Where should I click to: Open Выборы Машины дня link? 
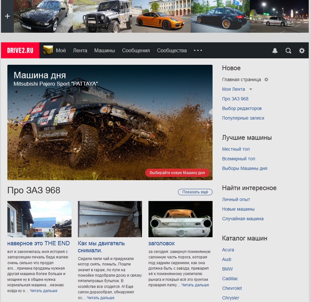245,168
